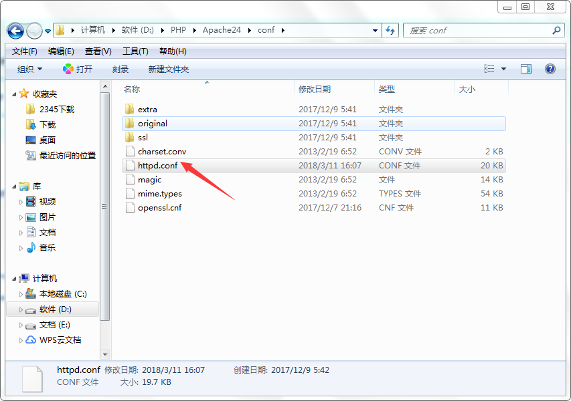Screen dimensions: 571x401
Task: Open the recent pages dropdown beside the Forward button
Action: pos(48,31)
